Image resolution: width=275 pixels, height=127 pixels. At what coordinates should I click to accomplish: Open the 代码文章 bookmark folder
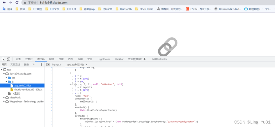click(x=105, y=9)
